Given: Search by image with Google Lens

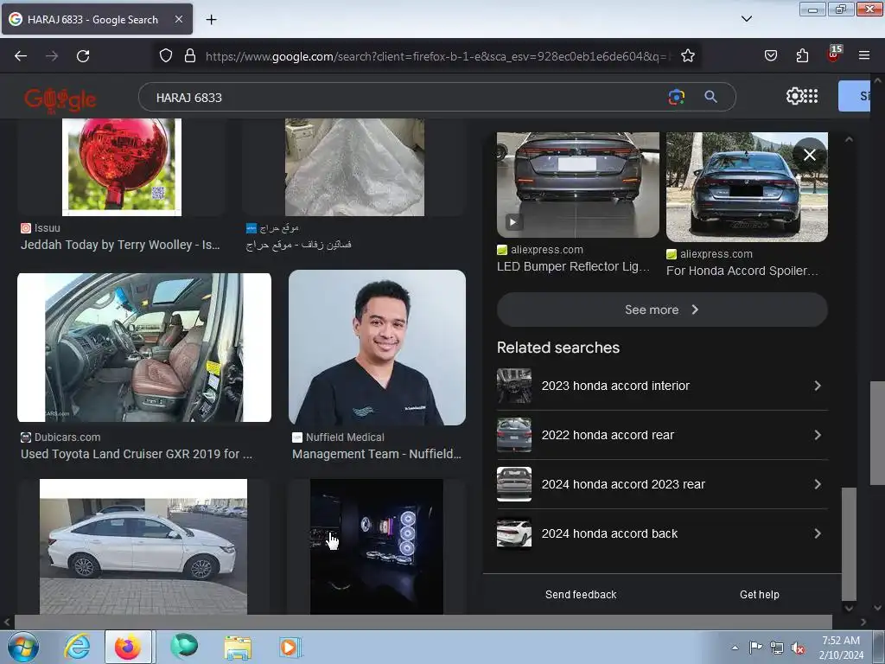Looking at the screenshot, I should point(676,97).
